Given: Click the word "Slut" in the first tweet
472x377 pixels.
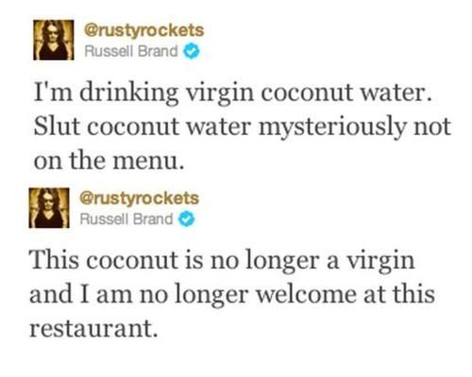Looking at the screenshot, I should (x=57, y=125).
